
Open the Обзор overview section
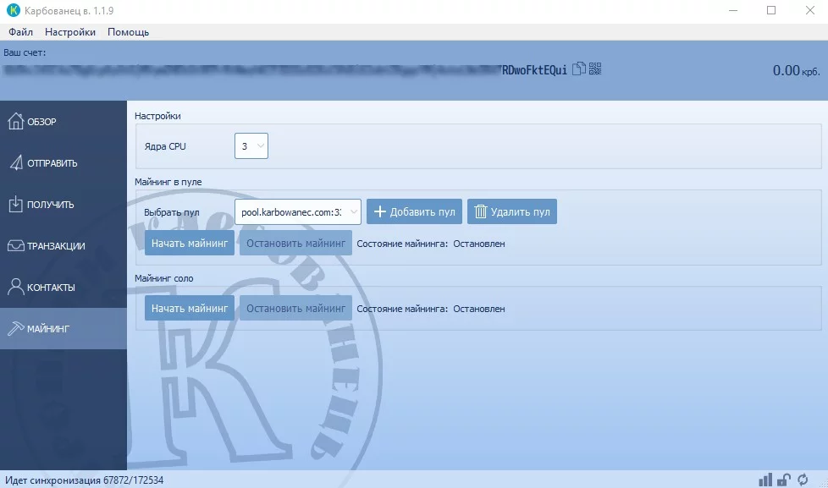63,121
